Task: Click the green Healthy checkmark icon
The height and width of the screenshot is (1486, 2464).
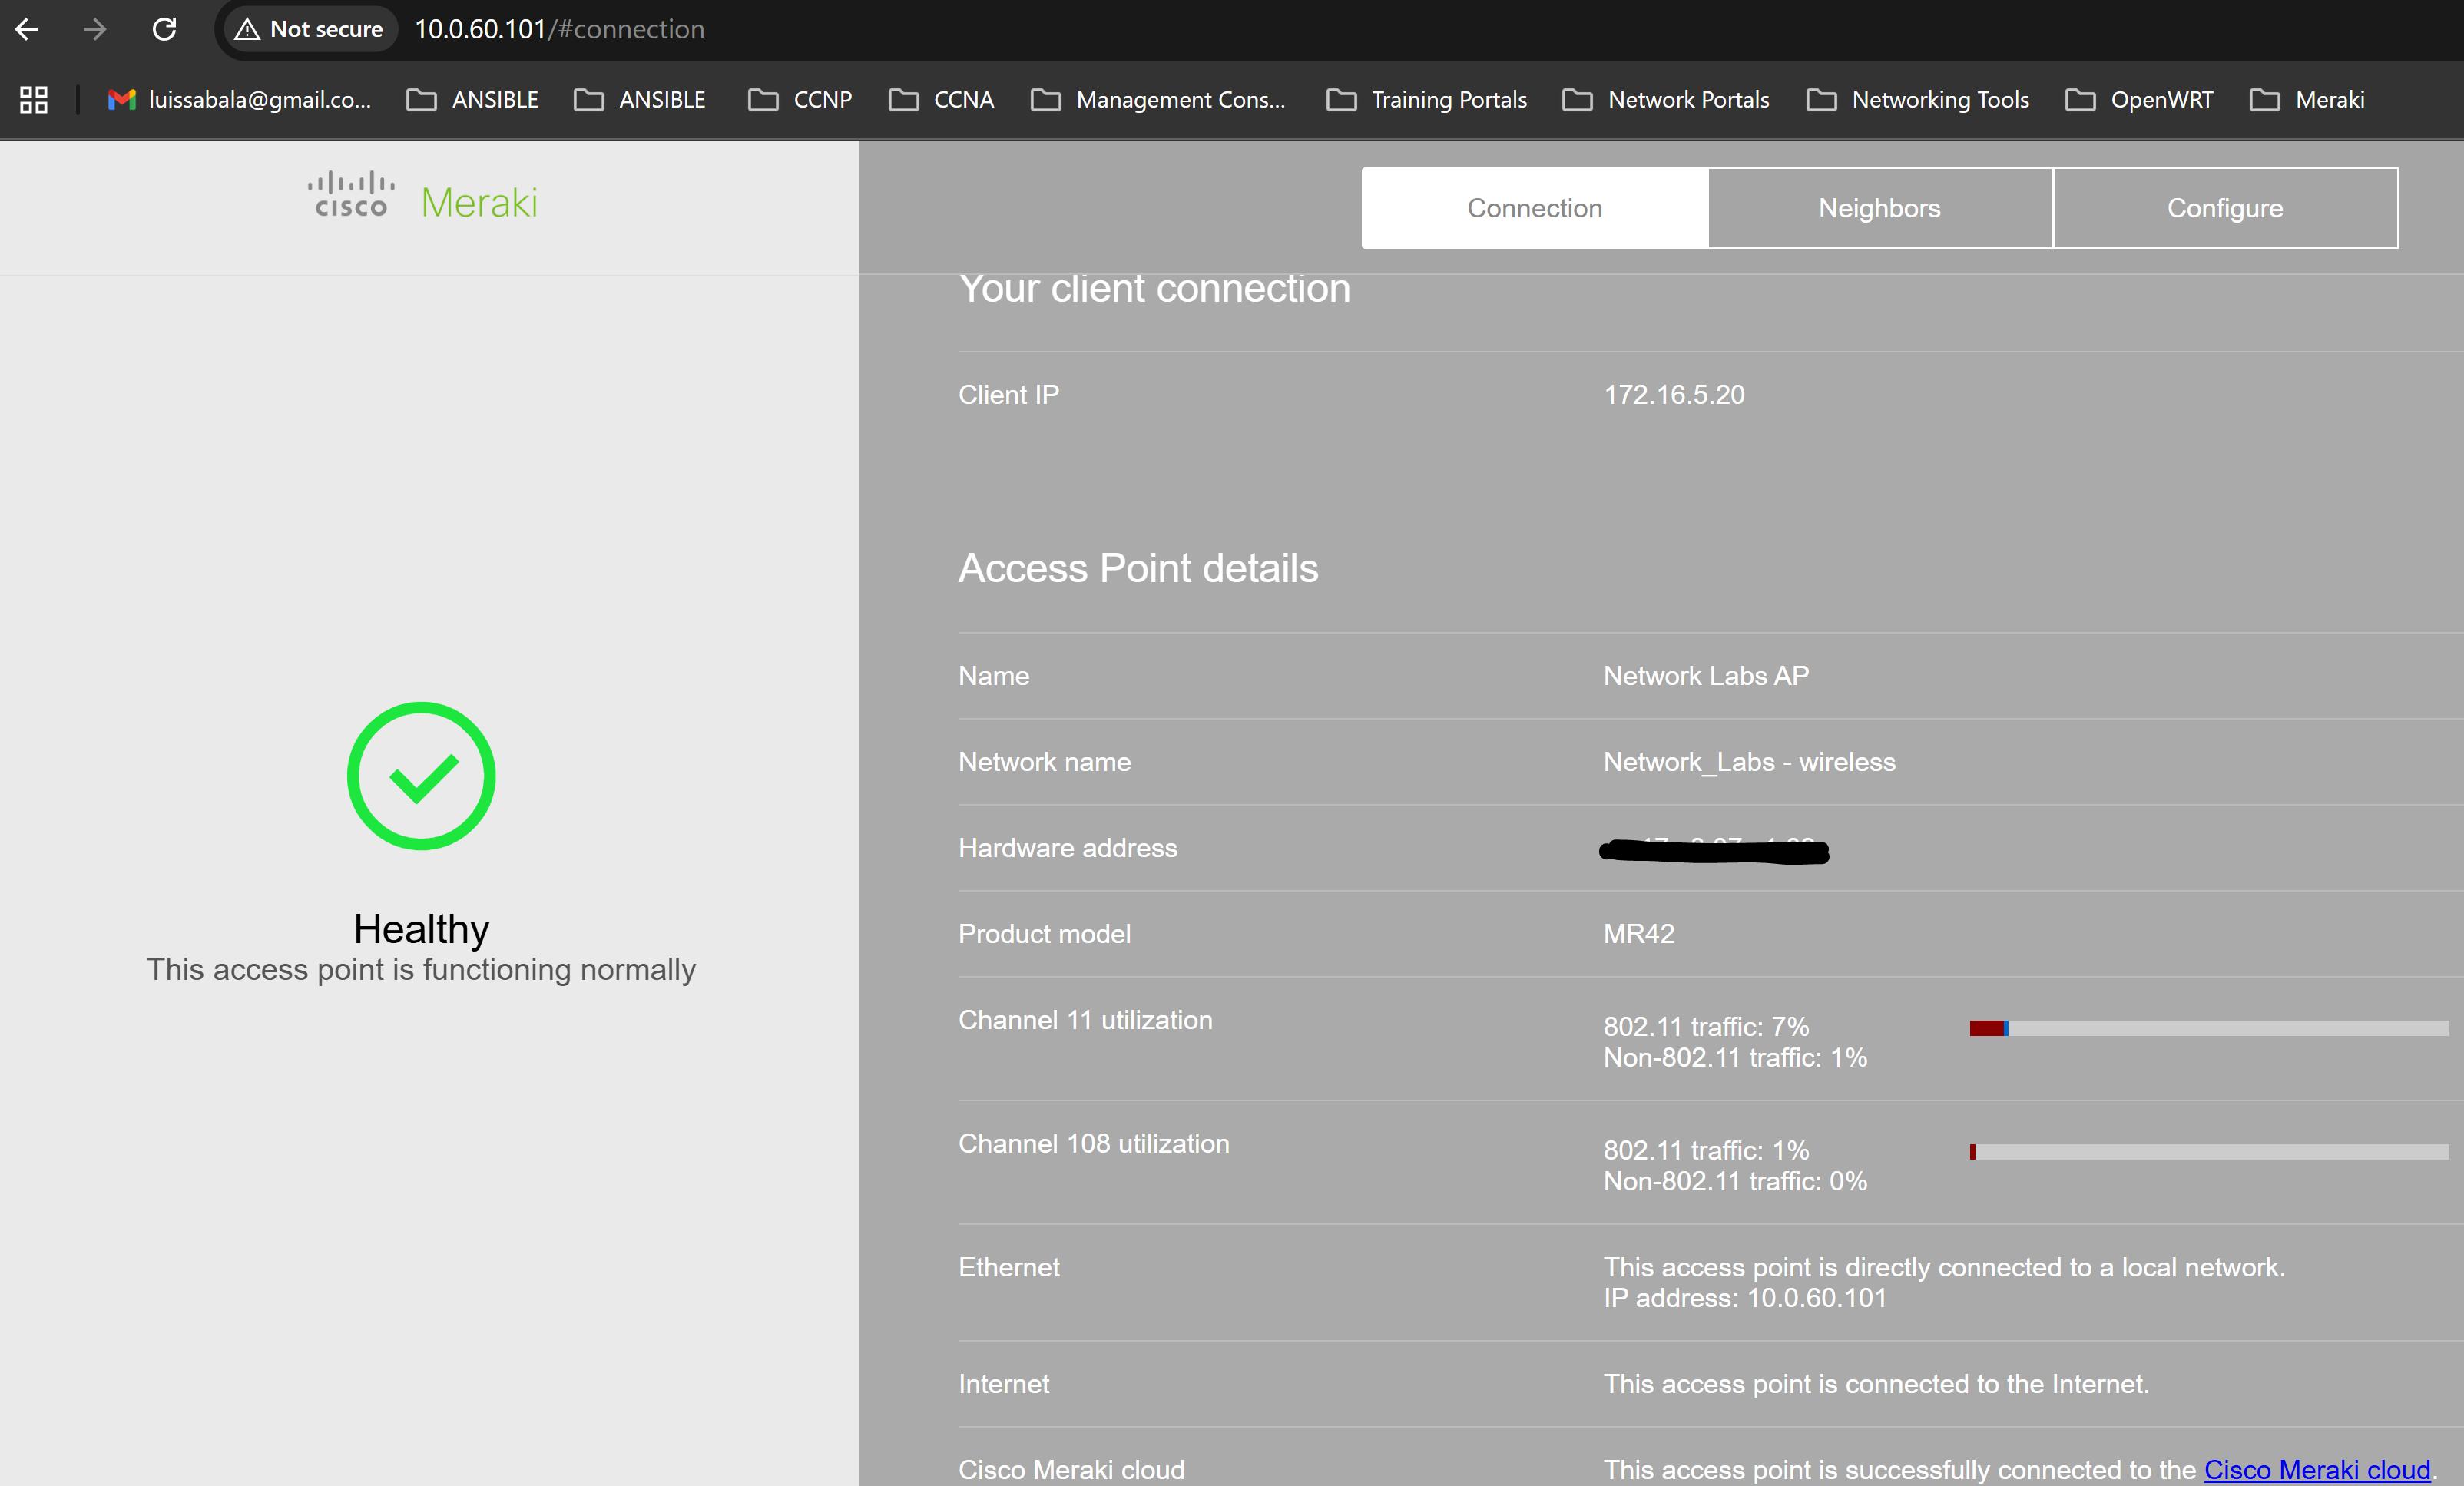Action: tap(421, 776)
